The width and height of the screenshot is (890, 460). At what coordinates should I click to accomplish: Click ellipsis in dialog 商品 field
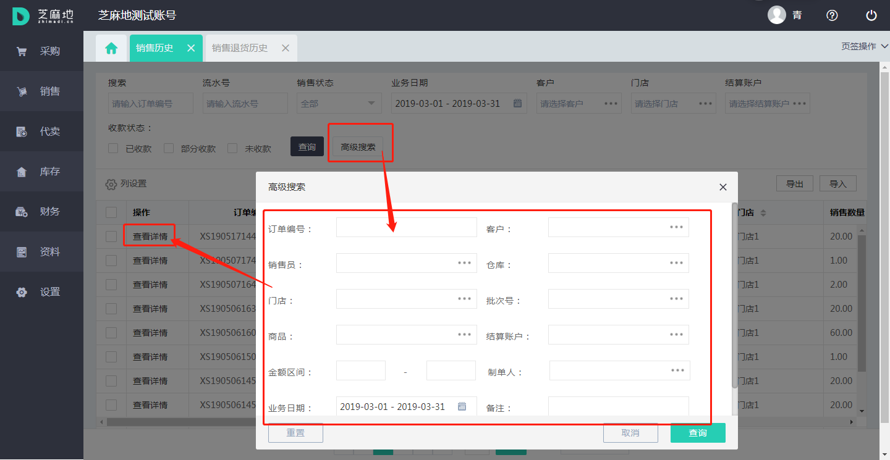465,335
